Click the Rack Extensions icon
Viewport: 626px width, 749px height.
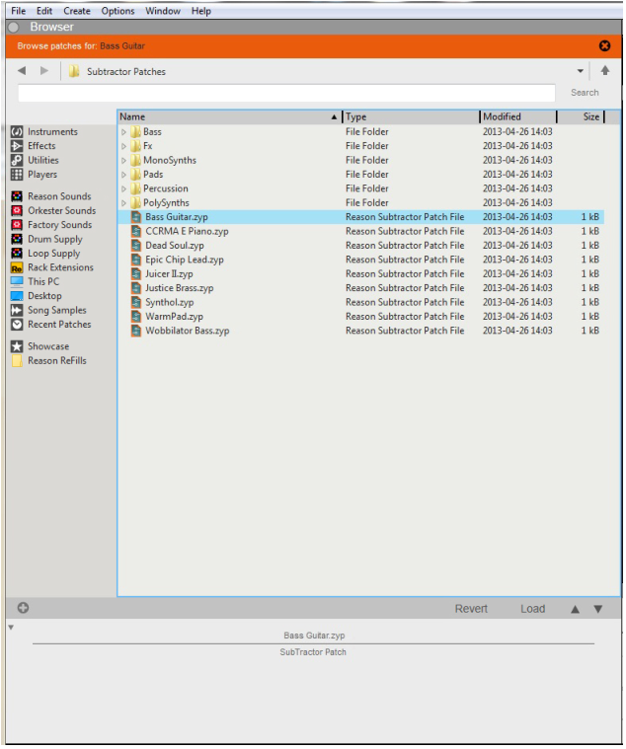pyautogui.click(x=17, y=267)
